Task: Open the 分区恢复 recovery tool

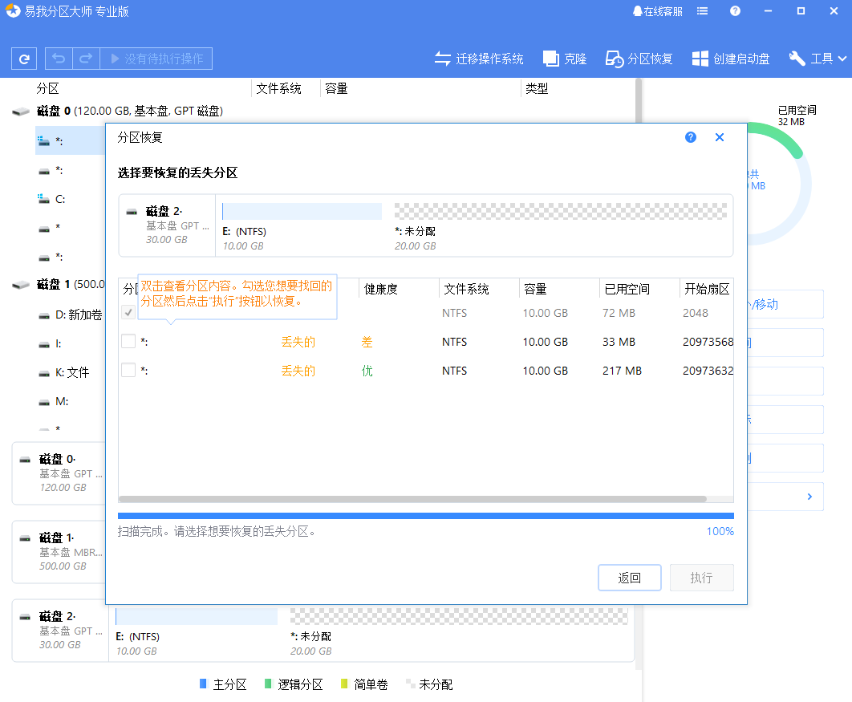Action: [x=638, y=58]
